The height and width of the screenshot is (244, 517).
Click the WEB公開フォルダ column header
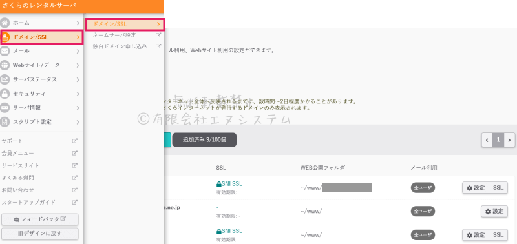click(x=322, y=168)
